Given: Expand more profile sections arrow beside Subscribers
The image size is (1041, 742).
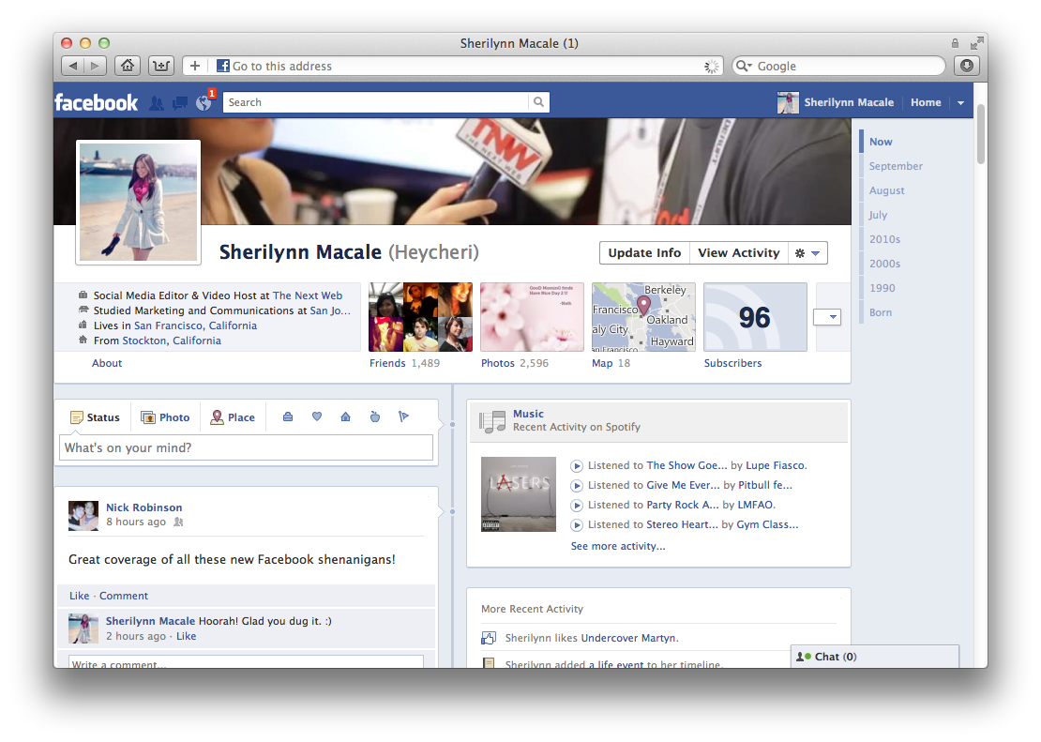Looking at the screenshot, I should [x=827, y=317].
